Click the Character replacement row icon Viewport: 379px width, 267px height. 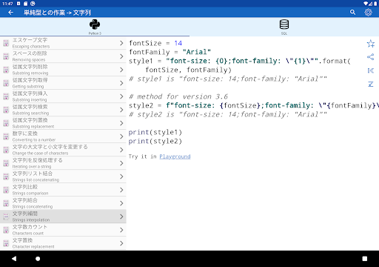point(6,243)
